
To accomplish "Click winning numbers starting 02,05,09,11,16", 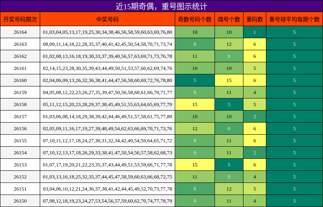I will pos(107,129).
